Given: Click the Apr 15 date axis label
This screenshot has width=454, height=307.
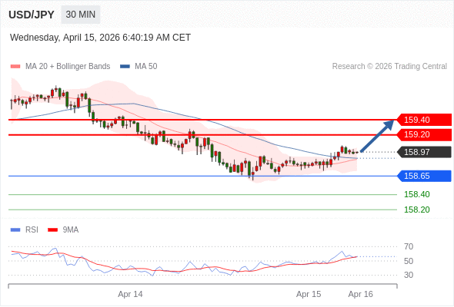Looking at the screenshot, I should point(309,294).
